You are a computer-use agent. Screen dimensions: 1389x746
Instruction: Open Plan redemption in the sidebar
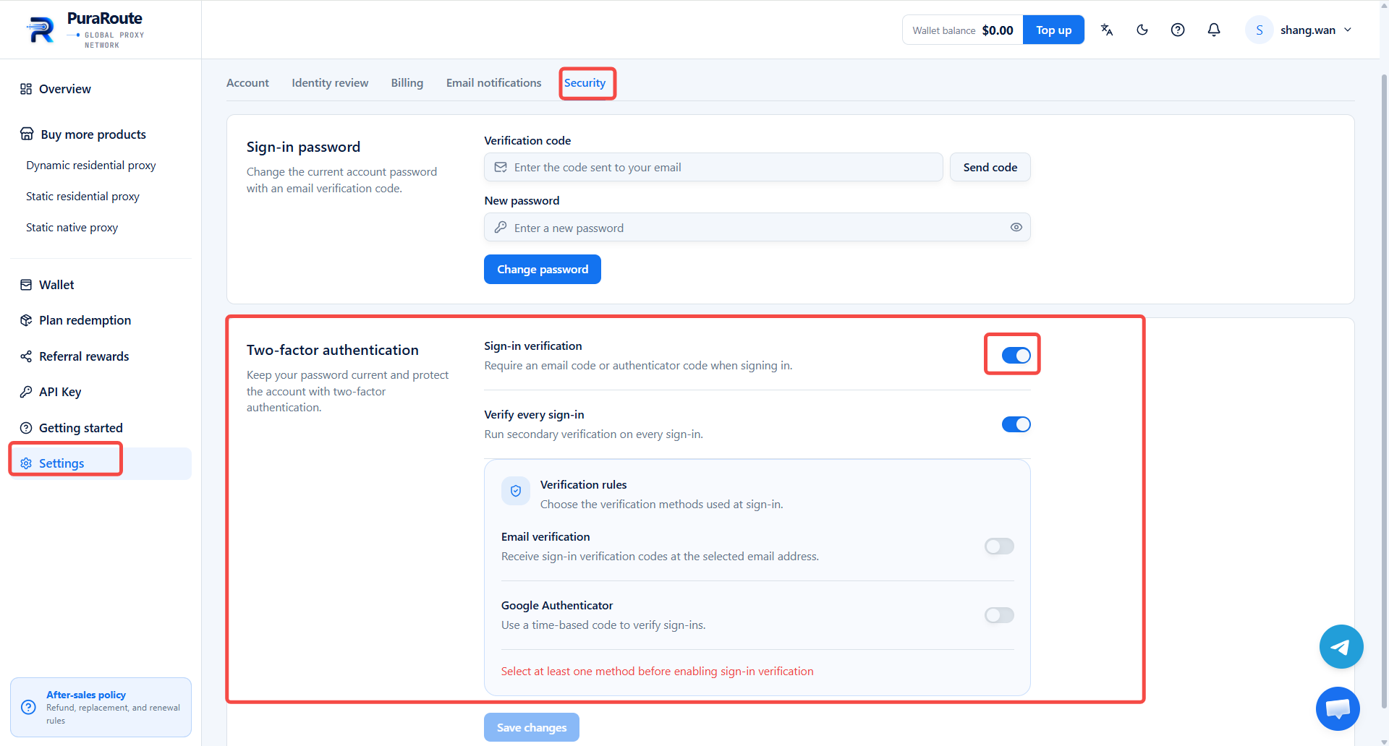pos(101,320)
